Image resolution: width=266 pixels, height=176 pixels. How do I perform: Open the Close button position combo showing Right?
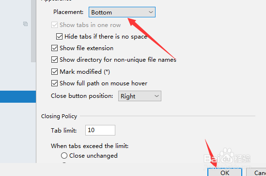(x=140, y=96)
